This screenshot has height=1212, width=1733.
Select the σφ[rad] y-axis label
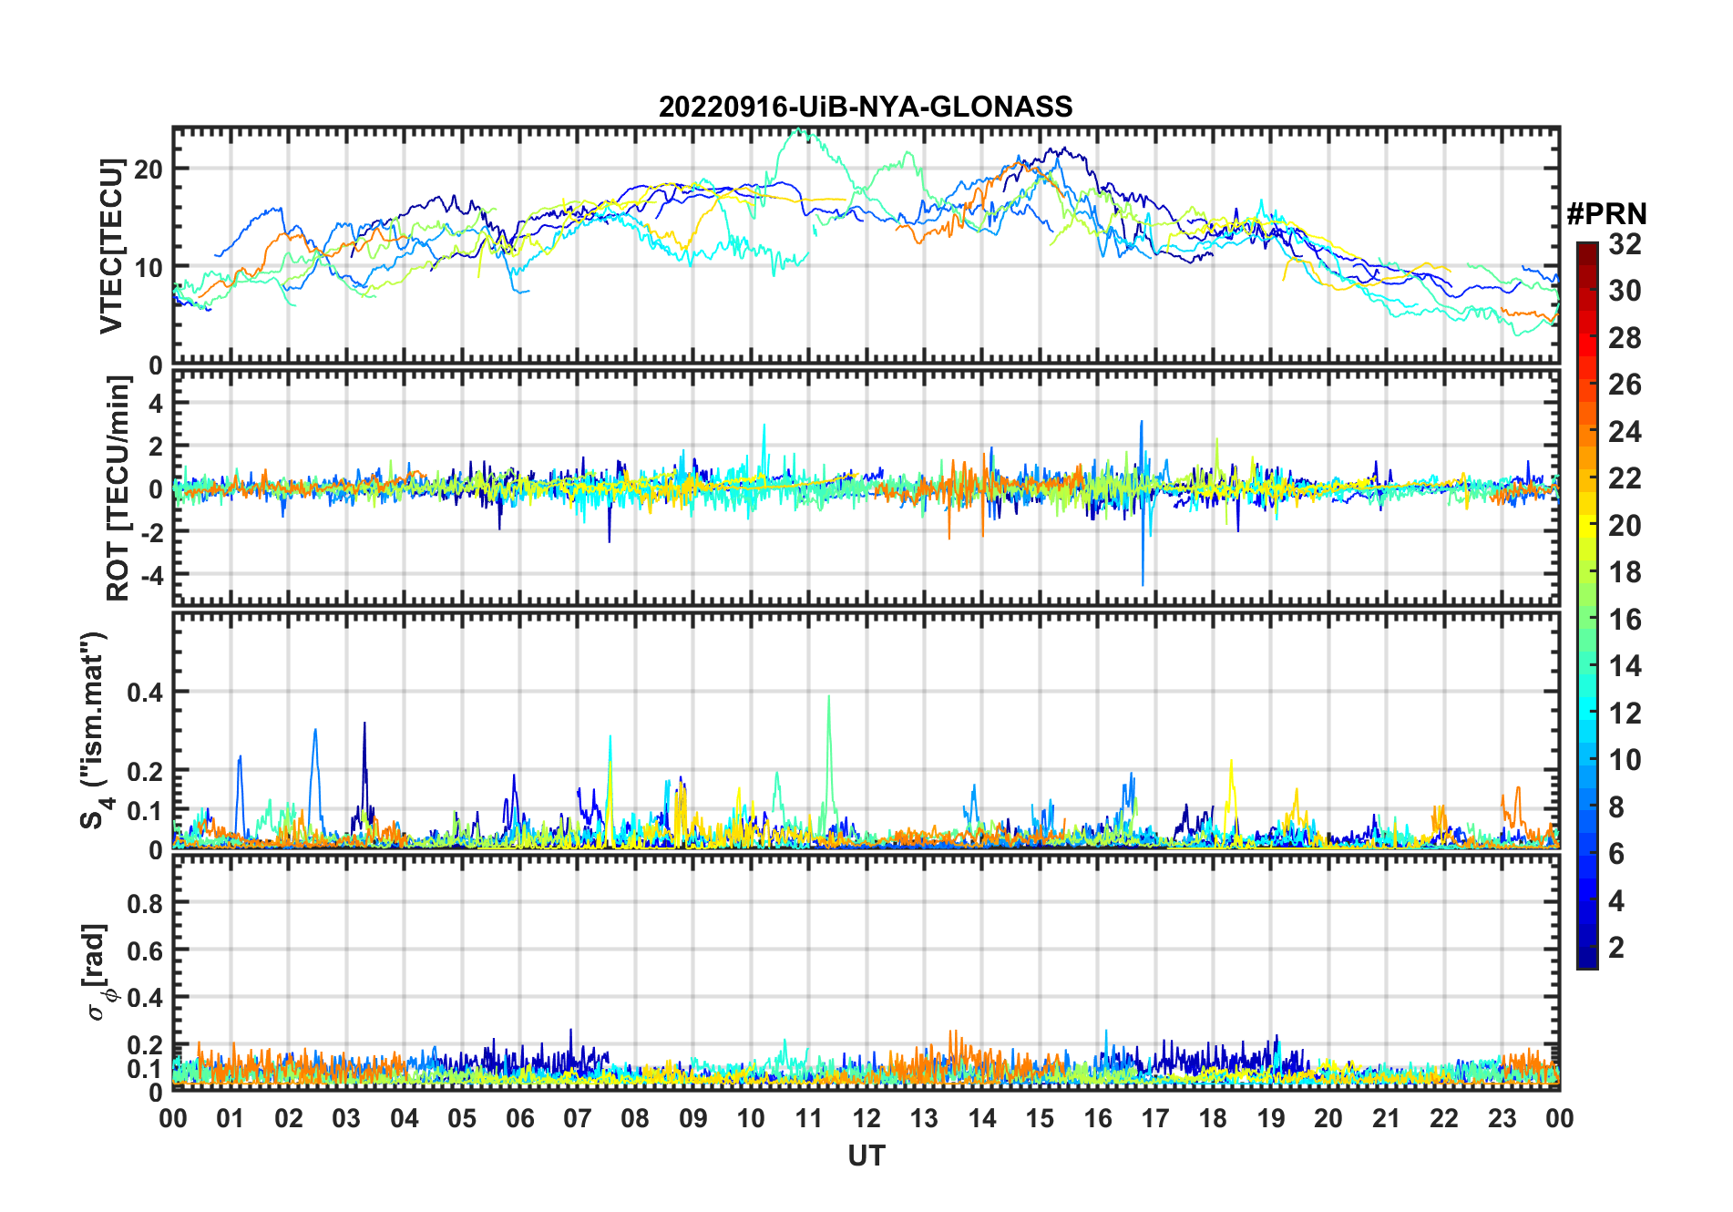pyautogui.click(x=96, y=971)
